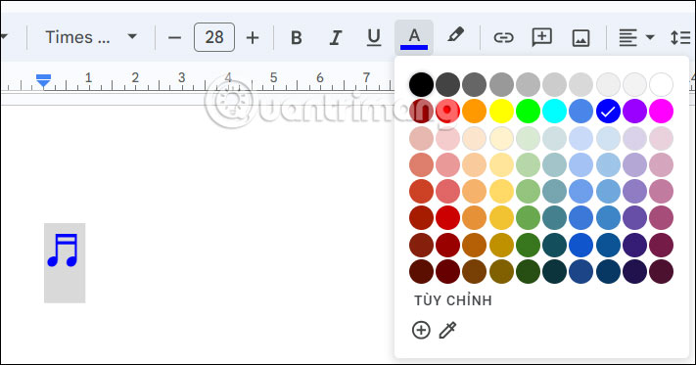Open the line spacing options

coord(680,38)
